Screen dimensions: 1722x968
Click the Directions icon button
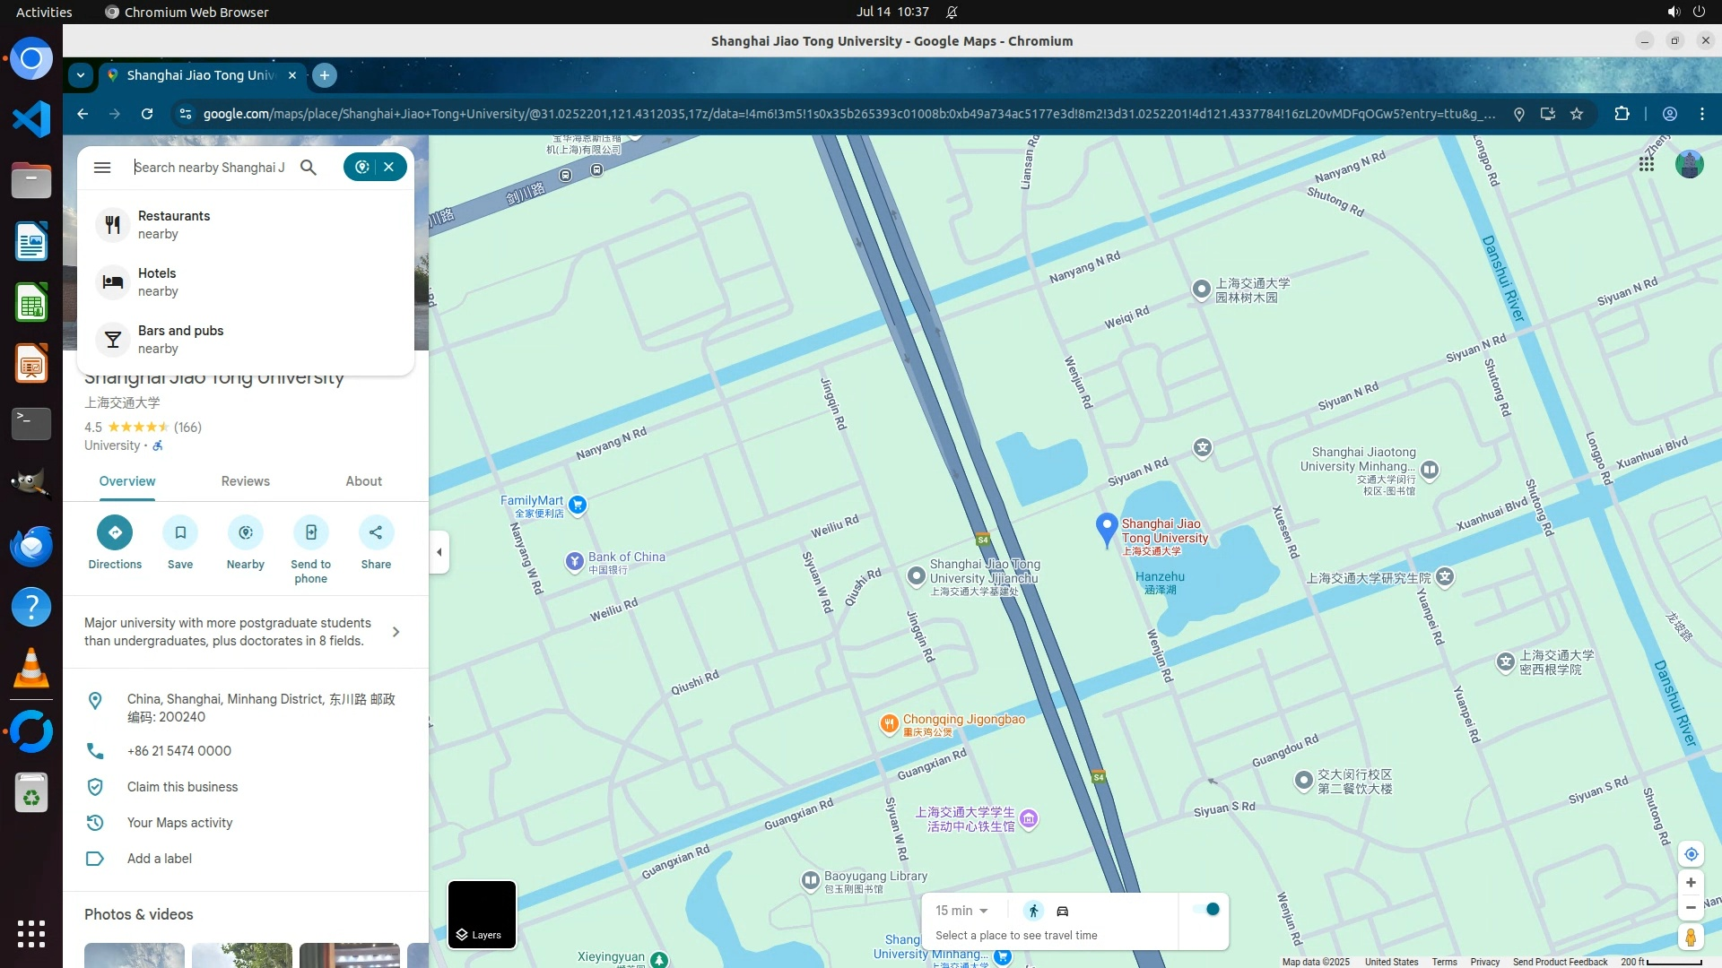(x=115, y=532)
